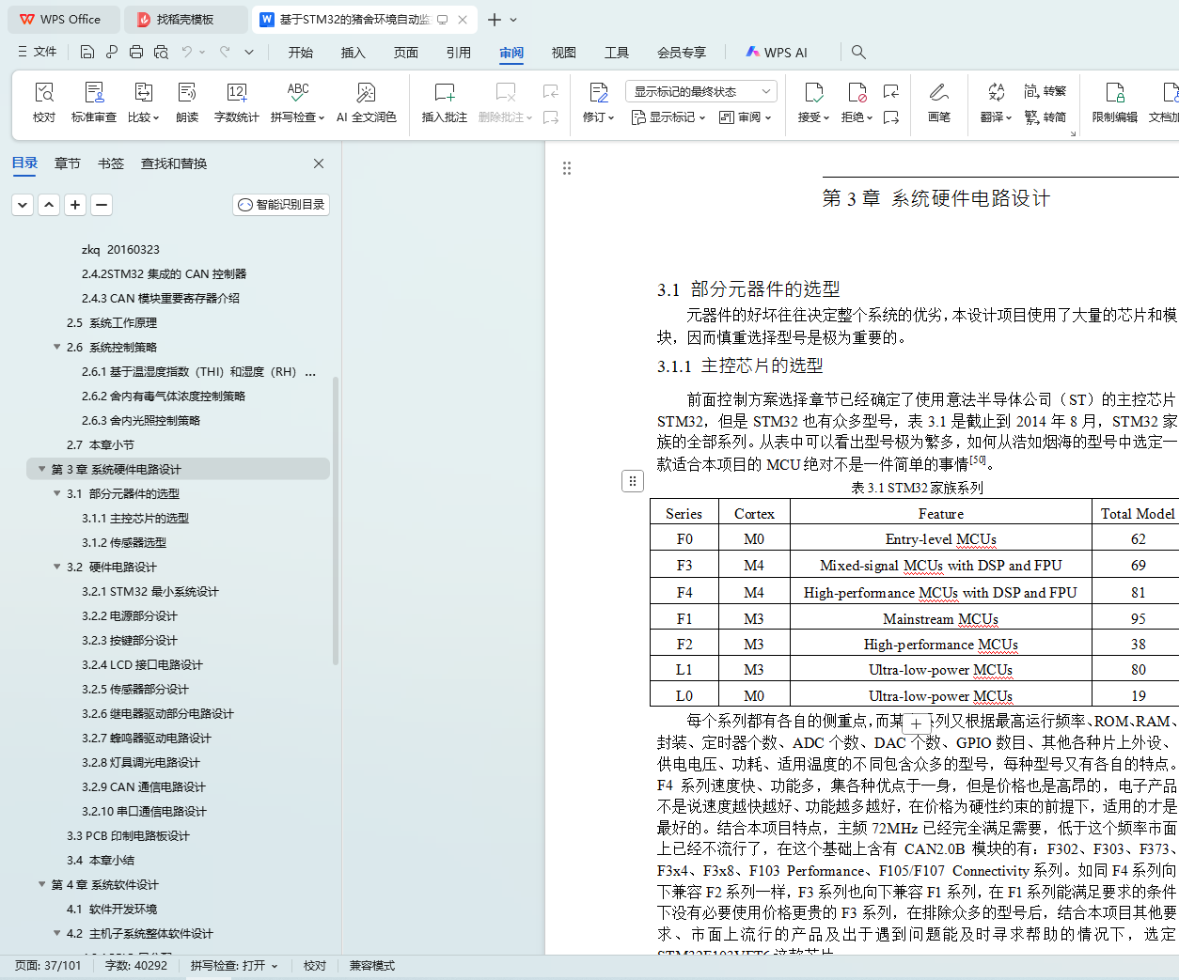Collapse 第 3 章 系统硬件电路设计 tree node

(41, 469)
